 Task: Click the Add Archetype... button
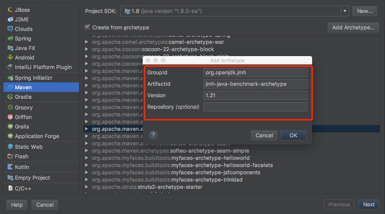point(353,27)
